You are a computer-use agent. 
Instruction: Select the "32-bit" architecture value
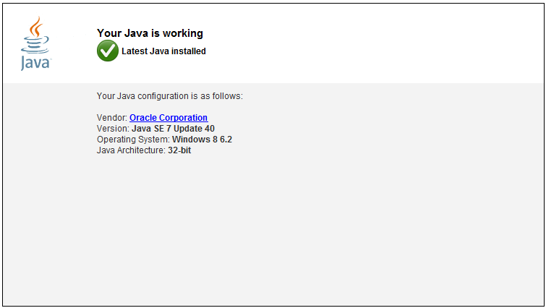[179, 150]
